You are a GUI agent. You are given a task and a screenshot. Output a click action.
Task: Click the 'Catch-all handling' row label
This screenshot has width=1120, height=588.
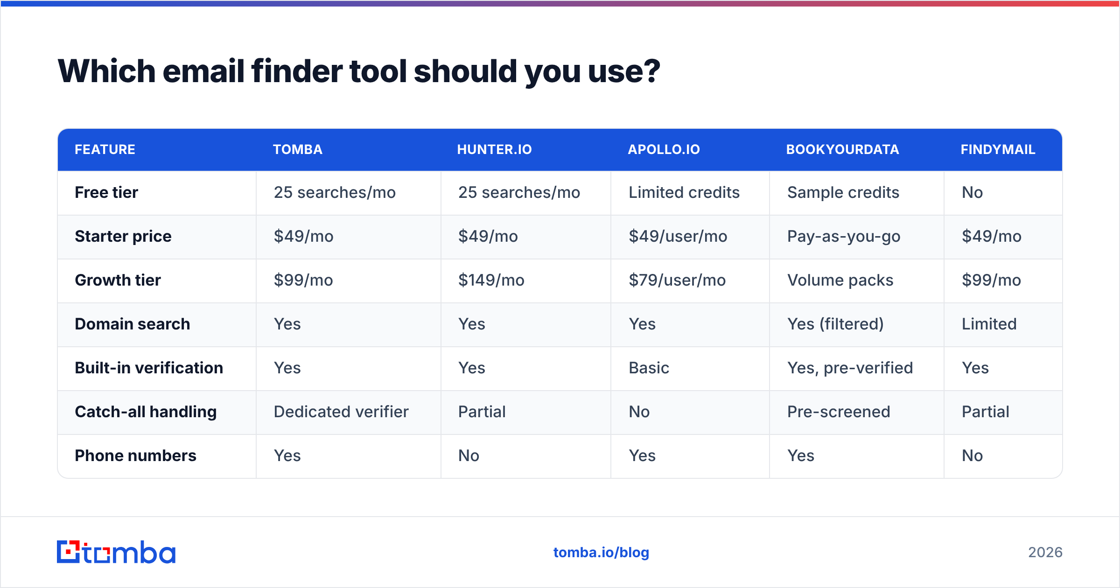click(146, 412)
